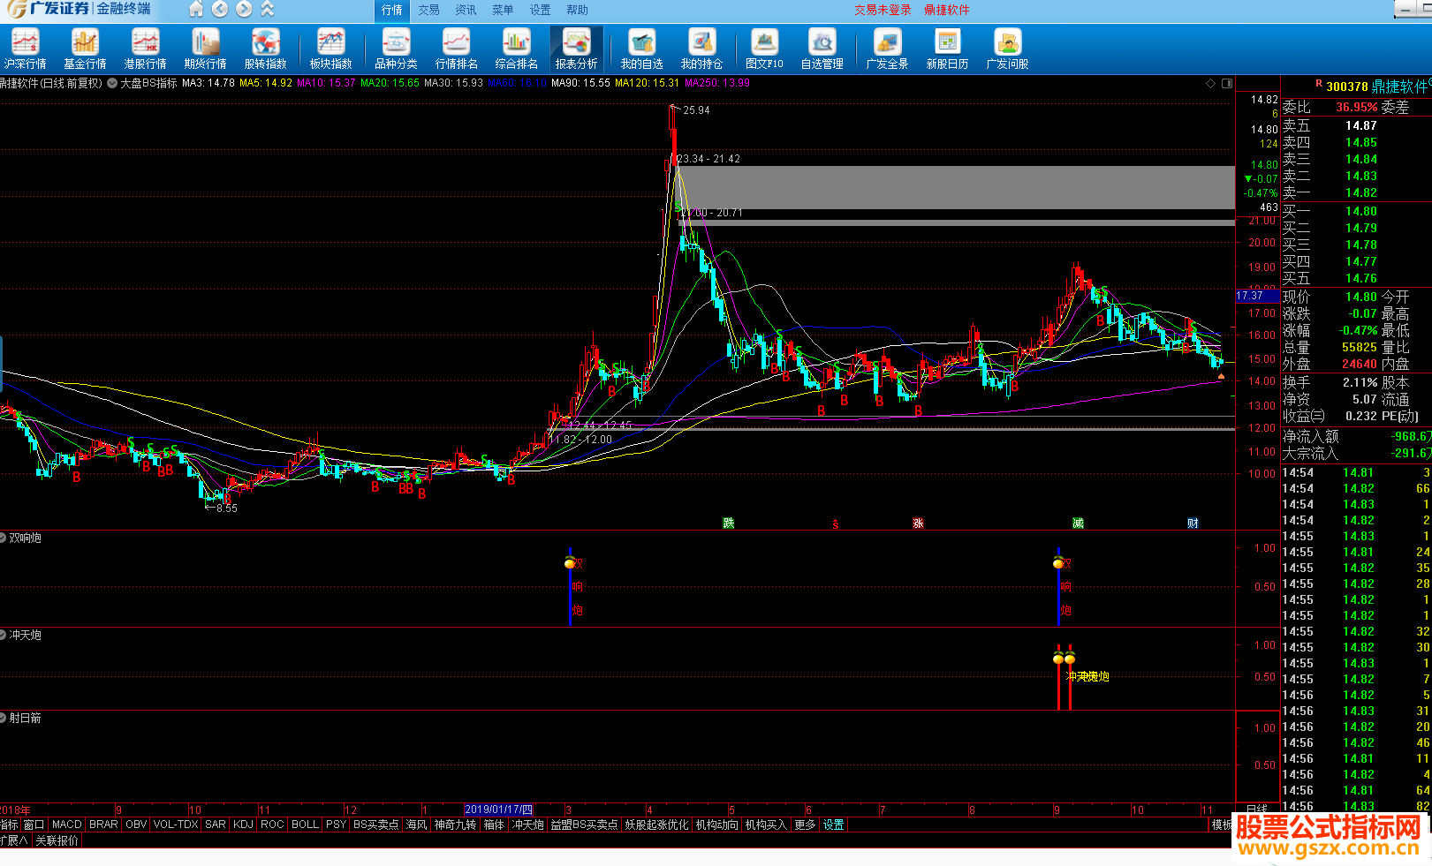Open dropdown arrow beside 大盘BS指标
The width and height of the screenshot is (1432, 866).
[112, 83]
